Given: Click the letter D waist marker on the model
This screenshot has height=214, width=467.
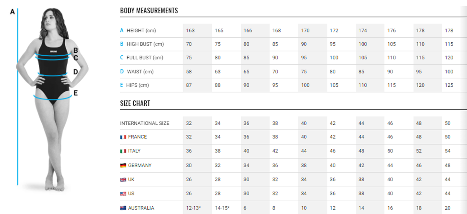Looking at the screenshot, I should tap(76, 72).
